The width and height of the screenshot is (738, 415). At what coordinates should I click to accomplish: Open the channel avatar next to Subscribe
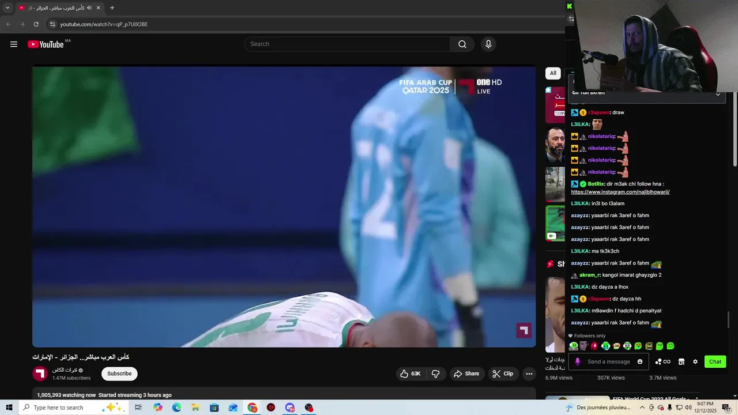point(40,373)
